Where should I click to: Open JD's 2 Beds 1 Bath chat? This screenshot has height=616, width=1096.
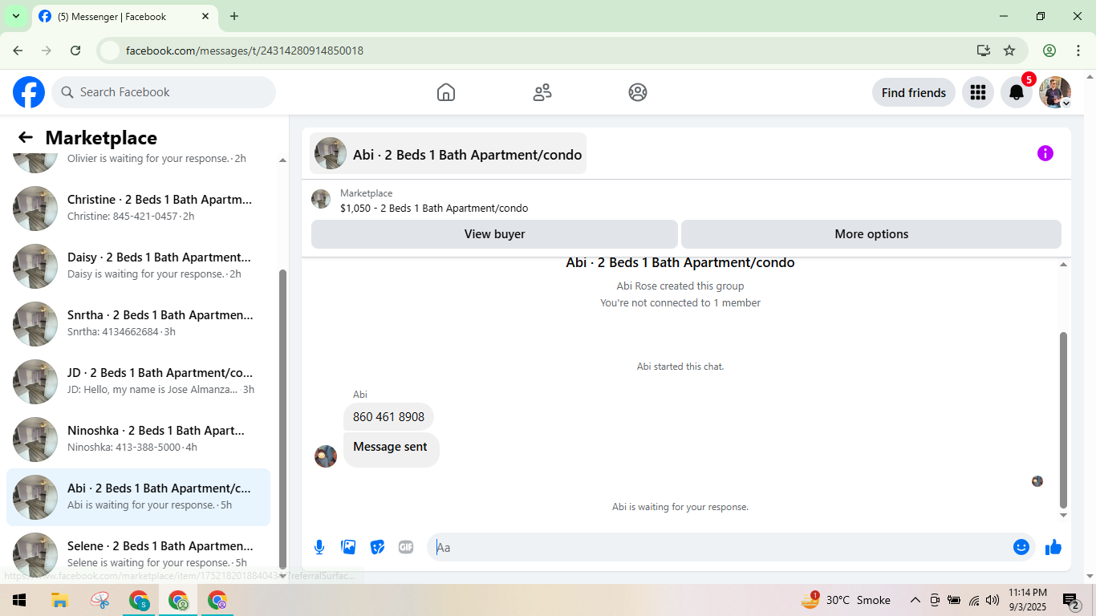click(138, 382)
